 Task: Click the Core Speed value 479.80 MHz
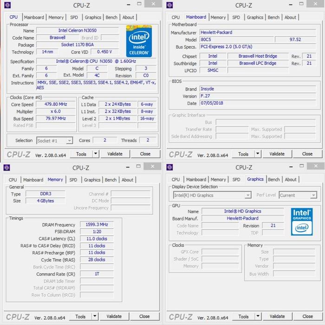[x=56, y=104]
